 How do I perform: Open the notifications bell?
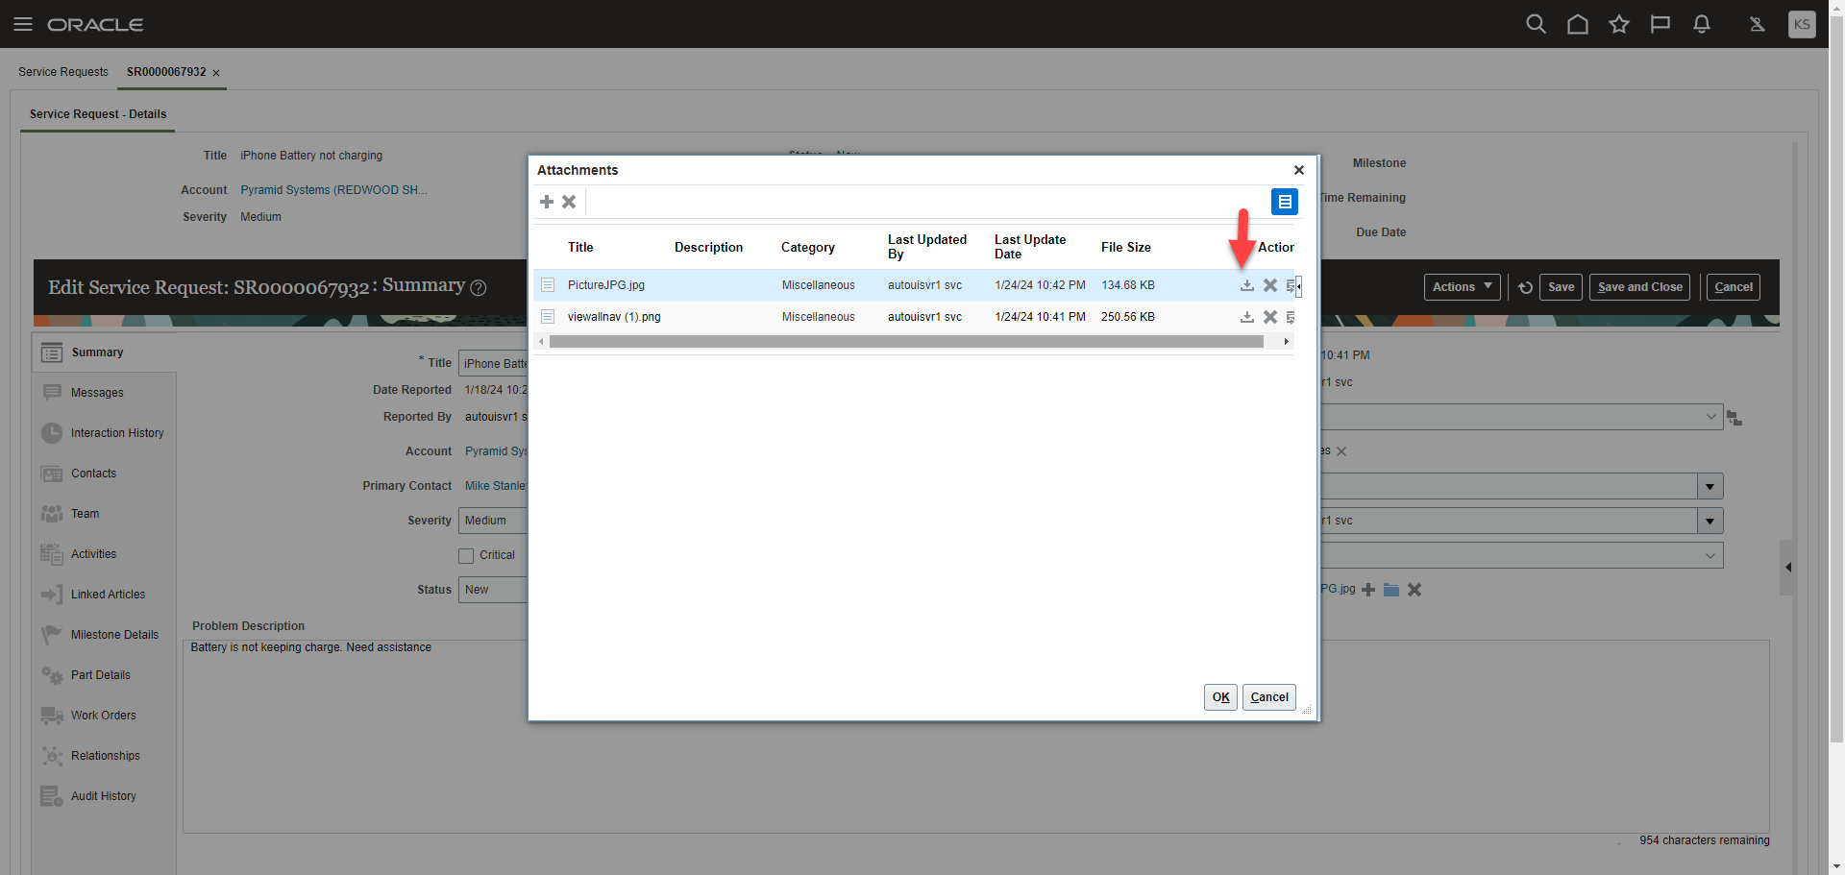tap(1701, 24)
